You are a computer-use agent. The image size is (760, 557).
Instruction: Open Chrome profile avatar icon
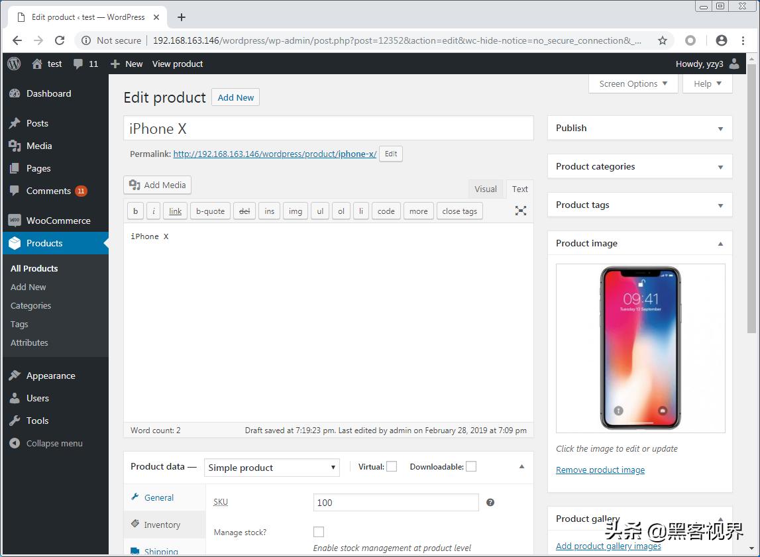[721, 40]
